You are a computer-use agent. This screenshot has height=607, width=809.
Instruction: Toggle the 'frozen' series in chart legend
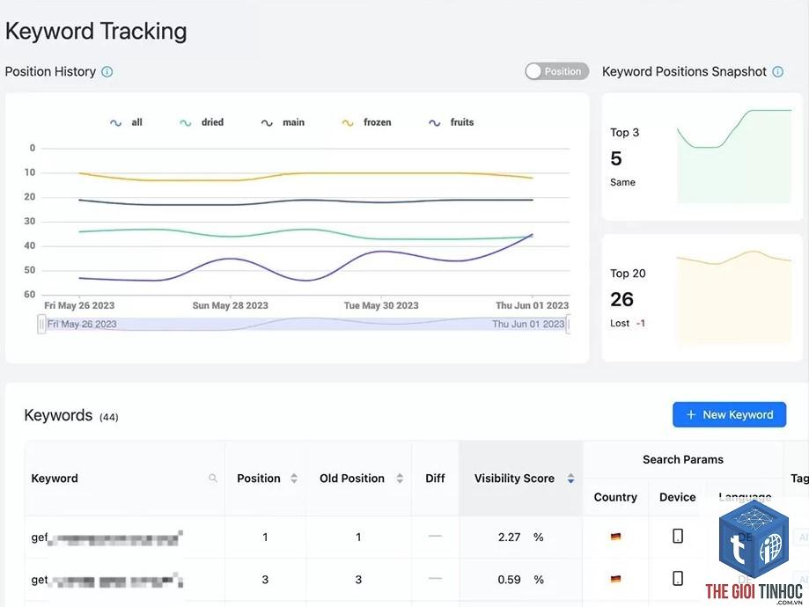[x=367, y=122]
